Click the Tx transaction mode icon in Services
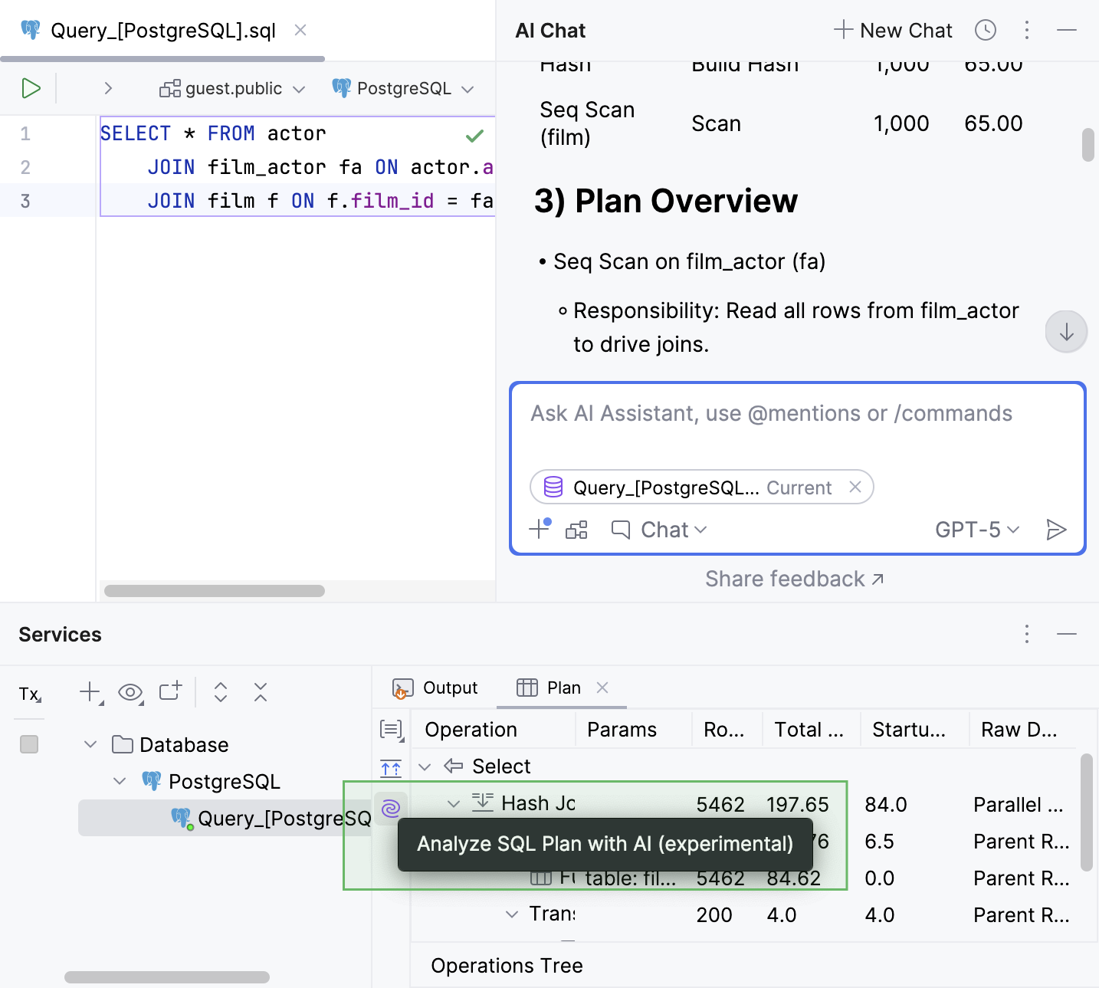 (29, 694)
